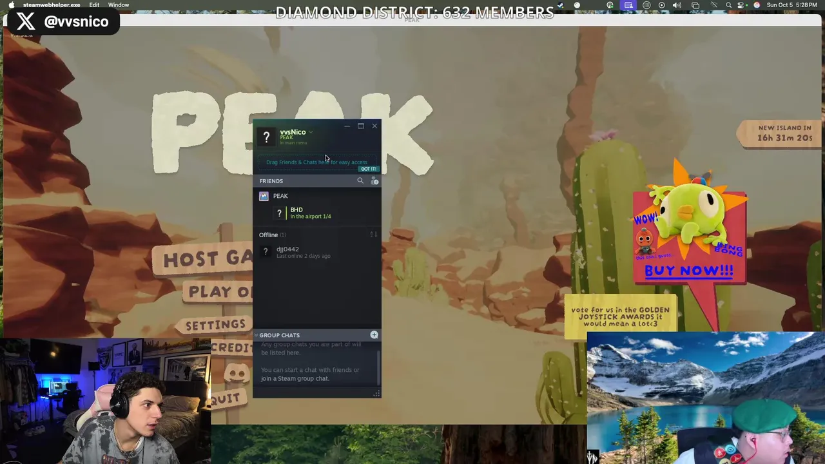Click the play circle menu bar icon
This screenshot has width=825, height=464.
[661, 5]
